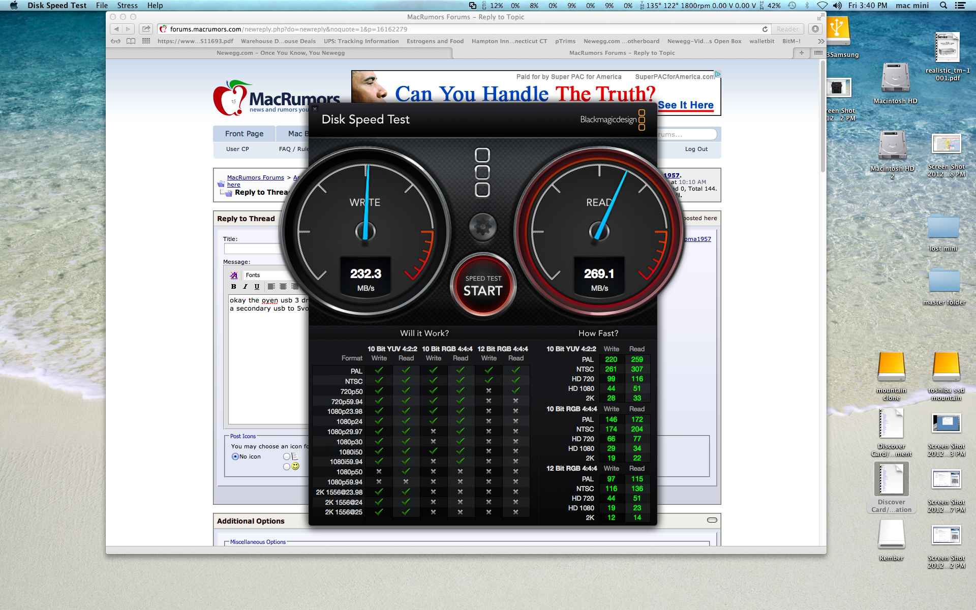Open the walletbit bookmark
Screen dimensions: 976x610
click(761, 41)
